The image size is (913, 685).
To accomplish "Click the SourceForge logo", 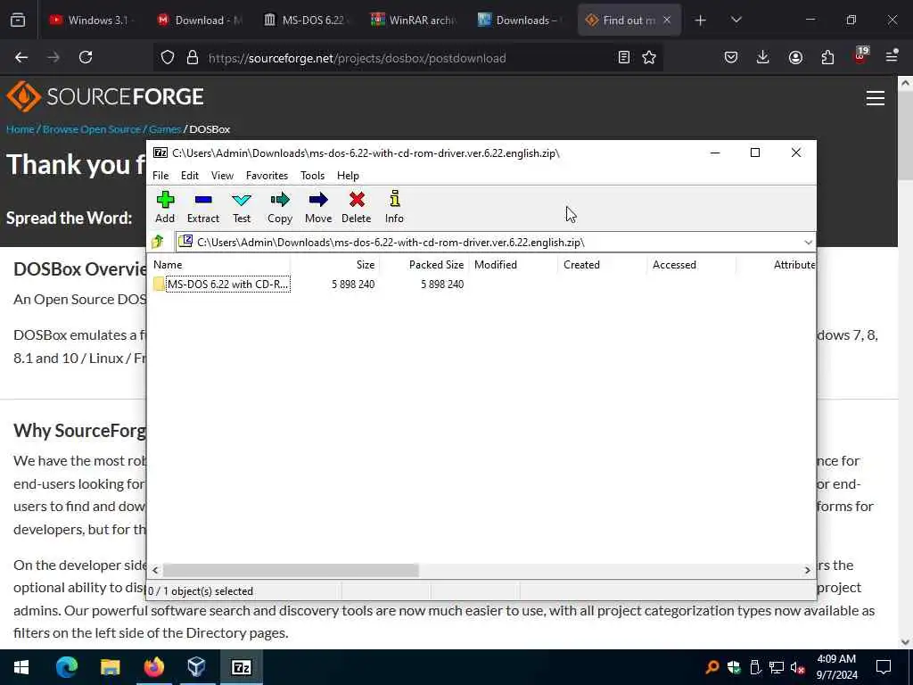I will pos(105,96).
